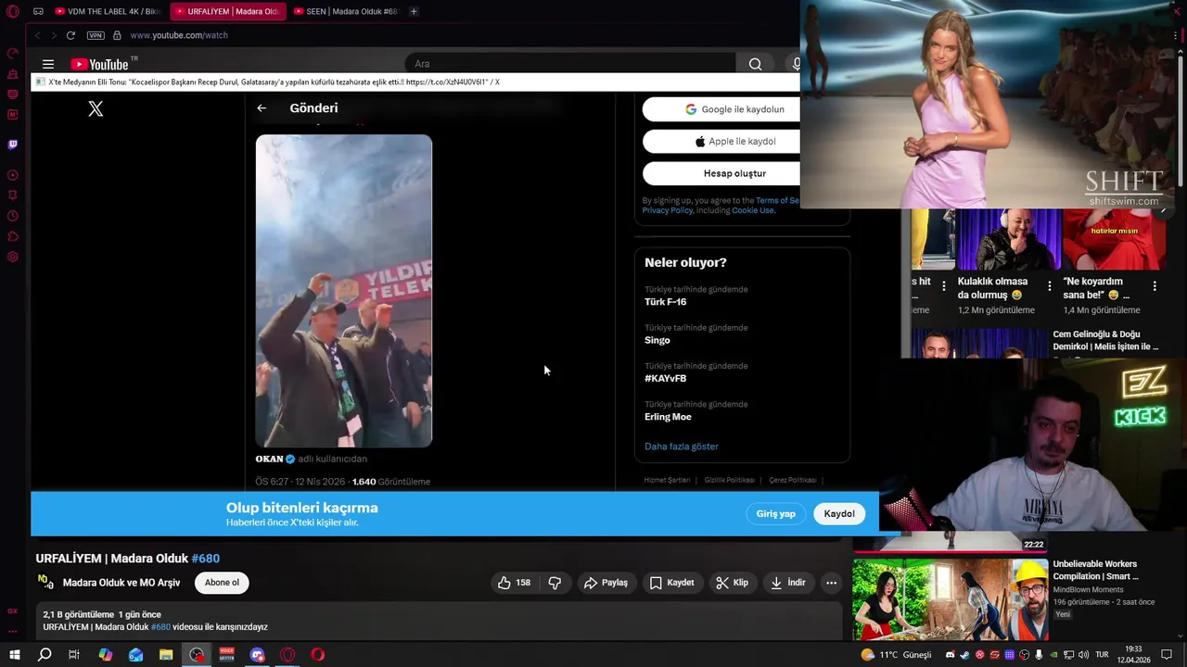Open trending topic Türk F-16
The height and width of the screenshot is (667, 1187).
tap(666, 302)
